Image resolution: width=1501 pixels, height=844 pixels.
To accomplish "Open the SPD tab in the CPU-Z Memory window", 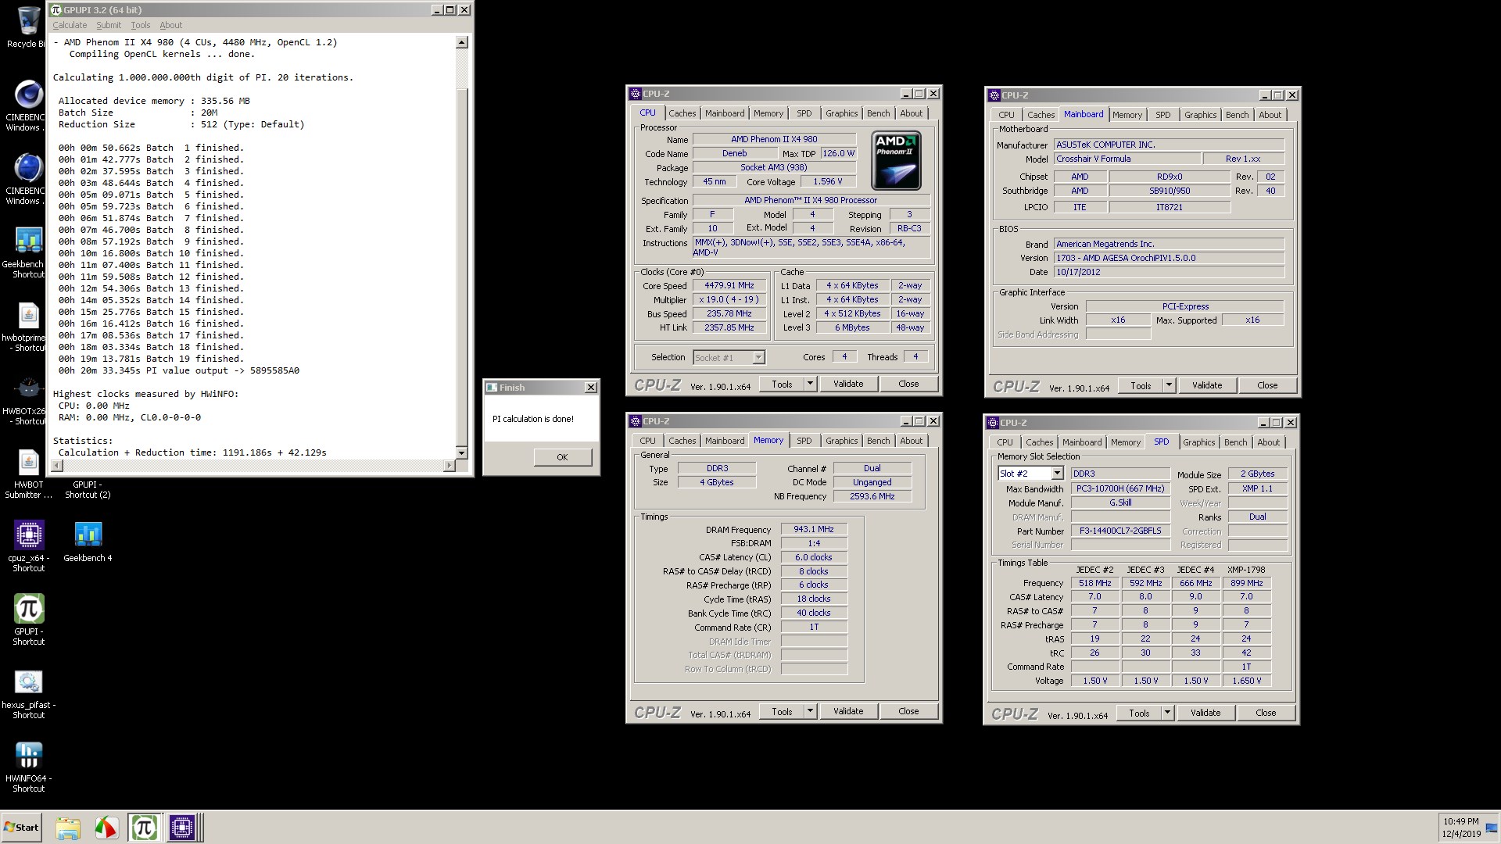I will click(804, 441).
